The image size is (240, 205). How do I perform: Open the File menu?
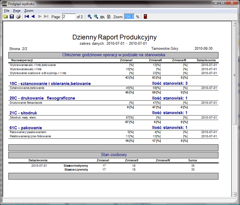(x=7, y=11)
